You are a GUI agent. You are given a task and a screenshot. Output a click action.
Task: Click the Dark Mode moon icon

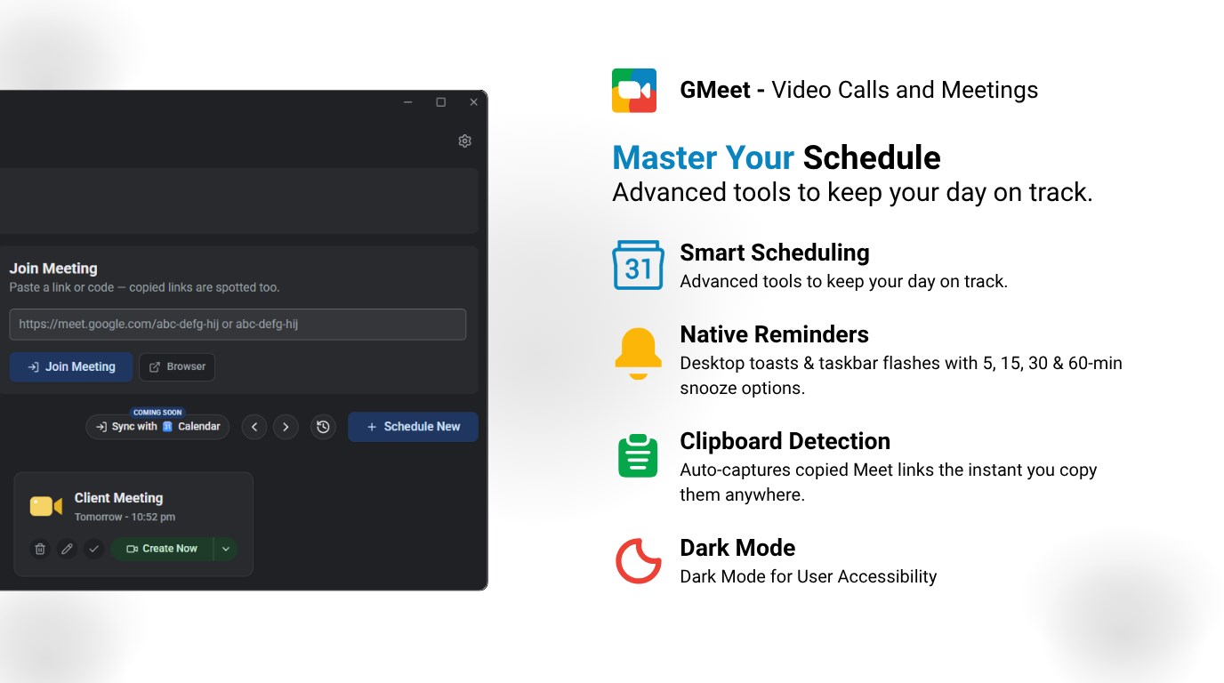639,561
